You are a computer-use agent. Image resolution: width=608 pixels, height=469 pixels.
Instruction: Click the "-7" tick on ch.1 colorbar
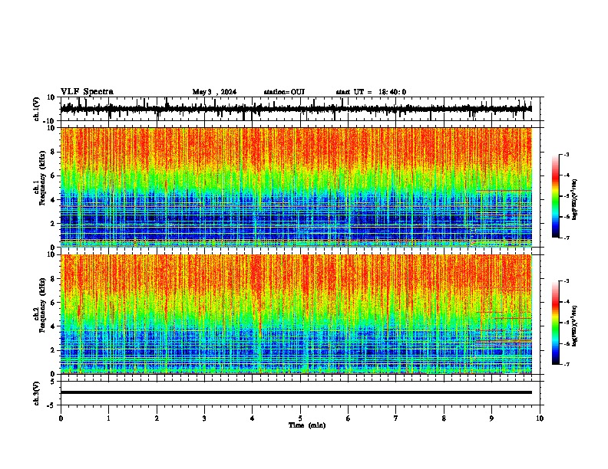point(566,238)
